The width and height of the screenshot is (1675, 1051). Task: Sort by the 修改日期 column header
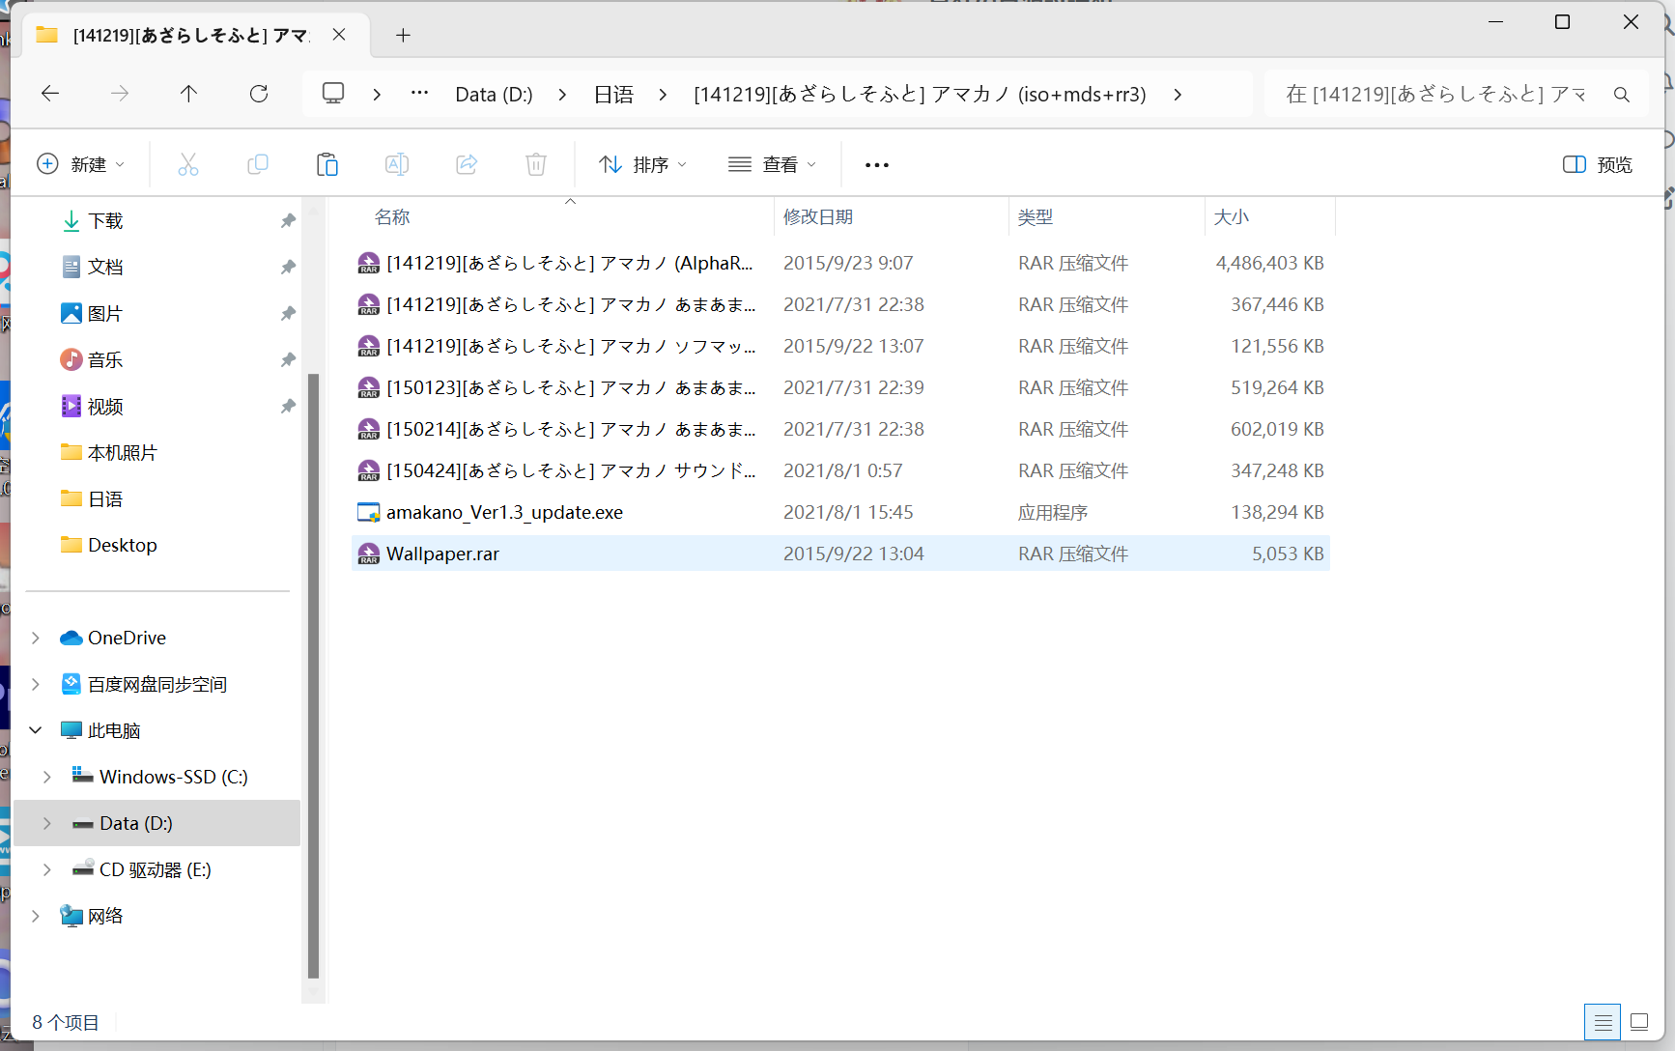[x=818, y=217]
